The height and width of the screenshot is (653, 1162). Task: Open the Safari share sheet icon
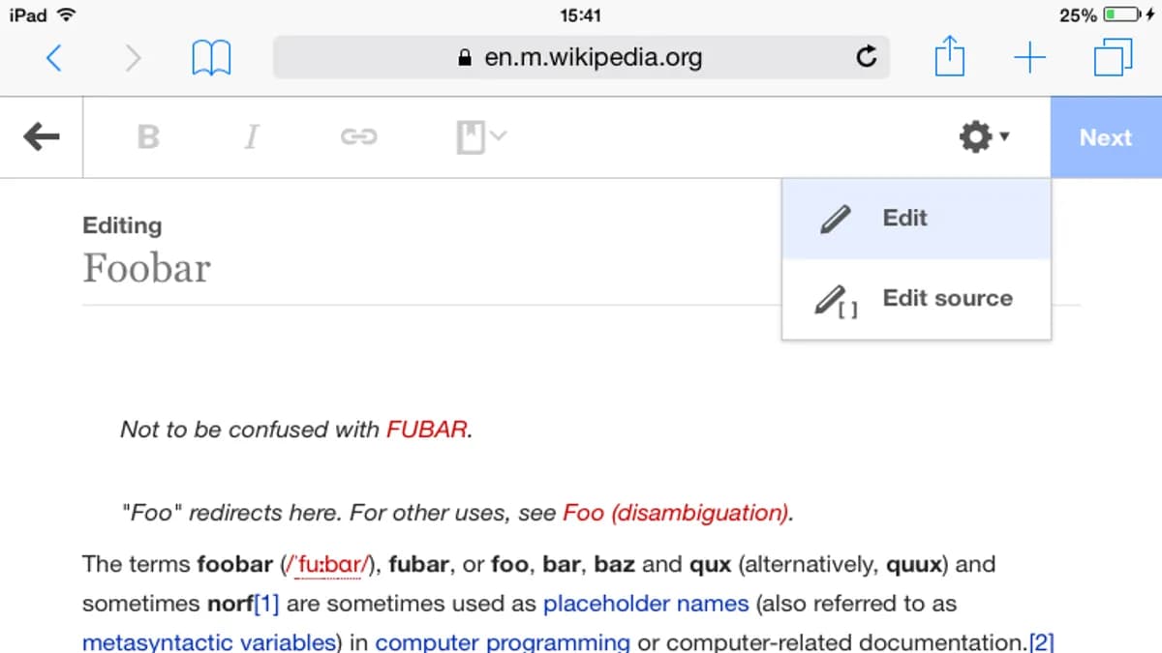pos(950,55)
